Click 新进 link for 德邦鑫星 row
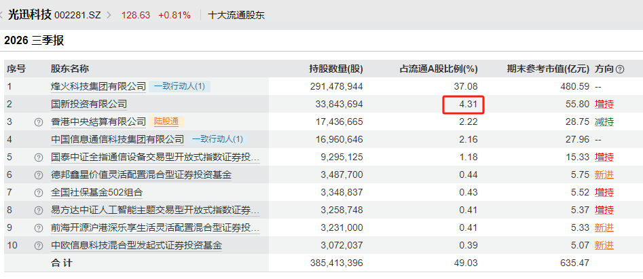Image resolution: width=643 pixels, height=279 pixels. tap(604, 175)
